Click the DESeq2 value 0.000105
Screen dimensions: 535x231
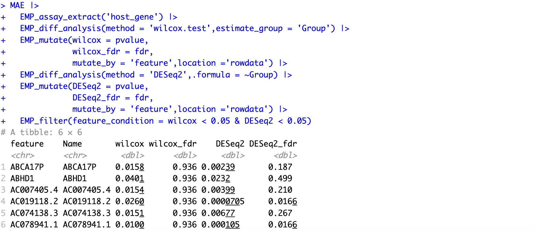click(x=220, y=225)
